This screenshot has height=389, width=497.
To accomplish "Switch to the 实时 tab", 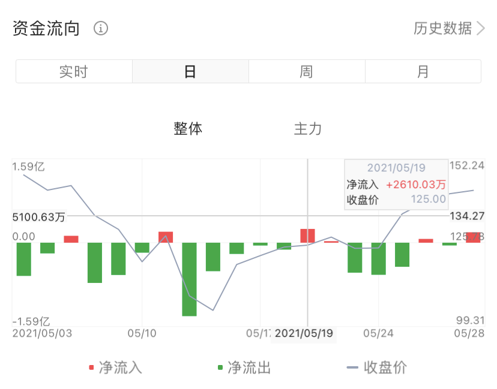I will click(x=74, y=71).
